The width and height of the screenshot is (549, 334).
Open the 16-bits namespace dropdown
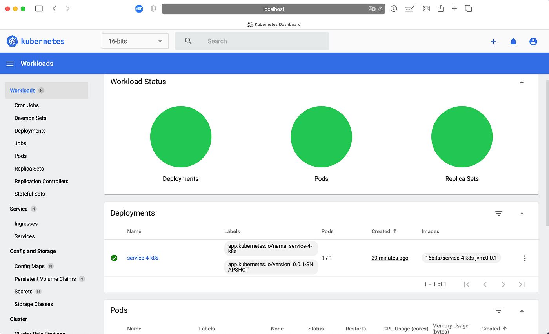click(x=135, y=41)
